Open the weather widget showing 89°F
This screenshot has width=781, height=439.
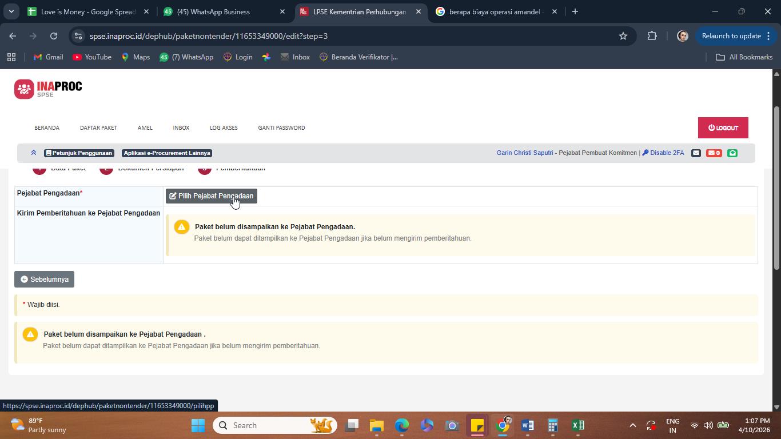39,425
